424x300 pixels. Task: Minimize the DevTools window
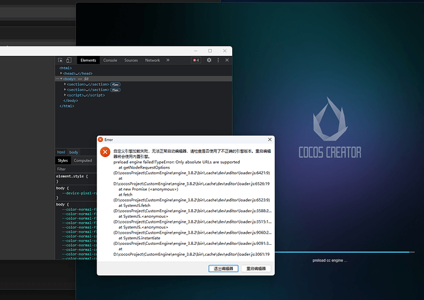pos(196,51)
